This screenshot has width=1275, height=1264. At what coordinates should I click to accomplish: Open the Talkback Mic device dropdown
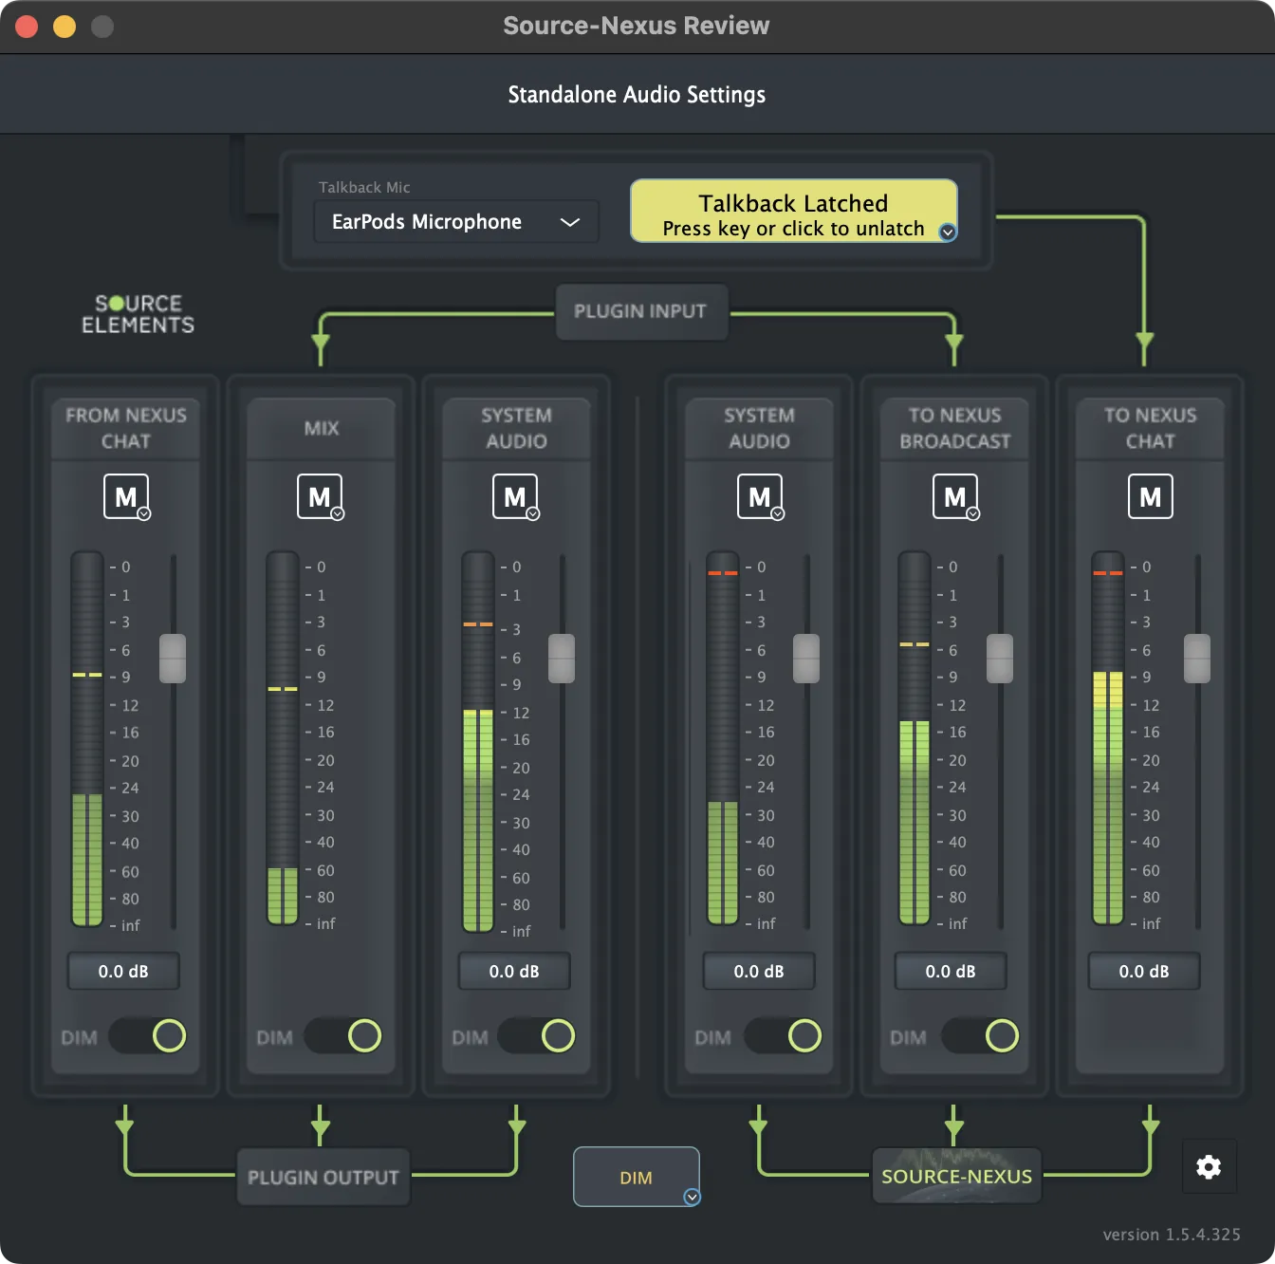point(456,222)
